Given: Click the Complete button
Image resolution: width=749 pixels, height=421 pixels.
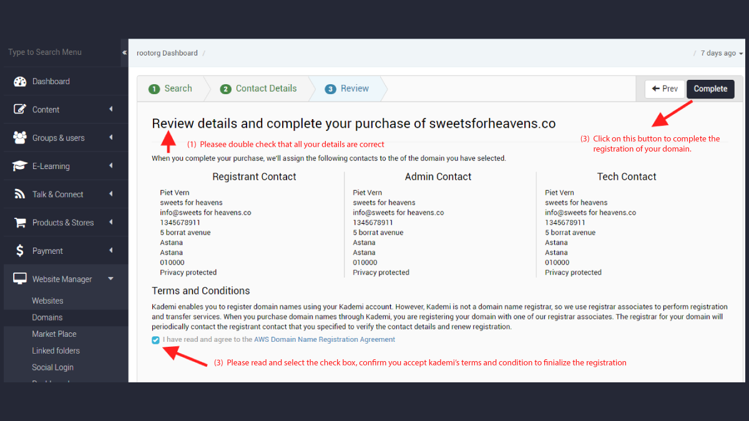Looking at the screenshot, I should click(x=710, y=89).
